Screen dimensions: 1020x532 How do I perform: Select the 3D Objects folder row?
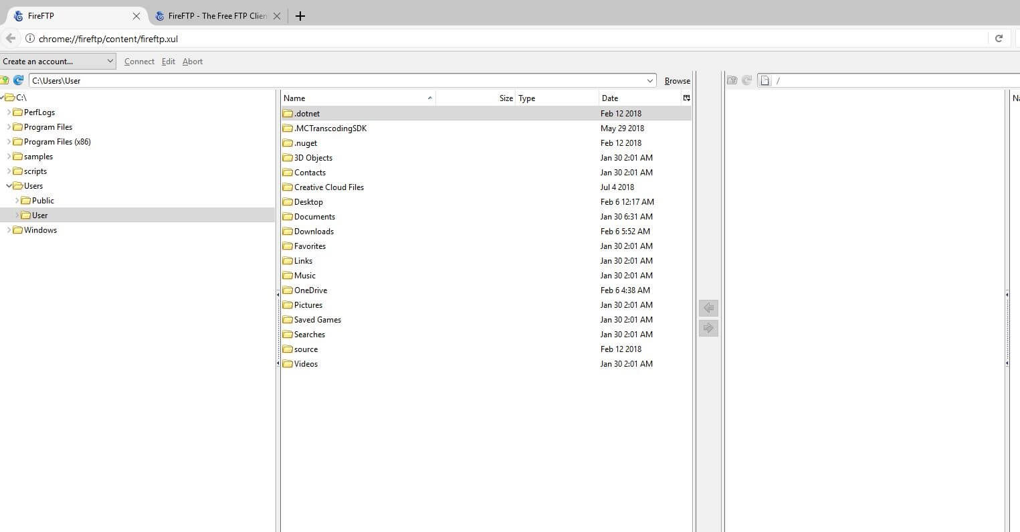tap(486, 157)
